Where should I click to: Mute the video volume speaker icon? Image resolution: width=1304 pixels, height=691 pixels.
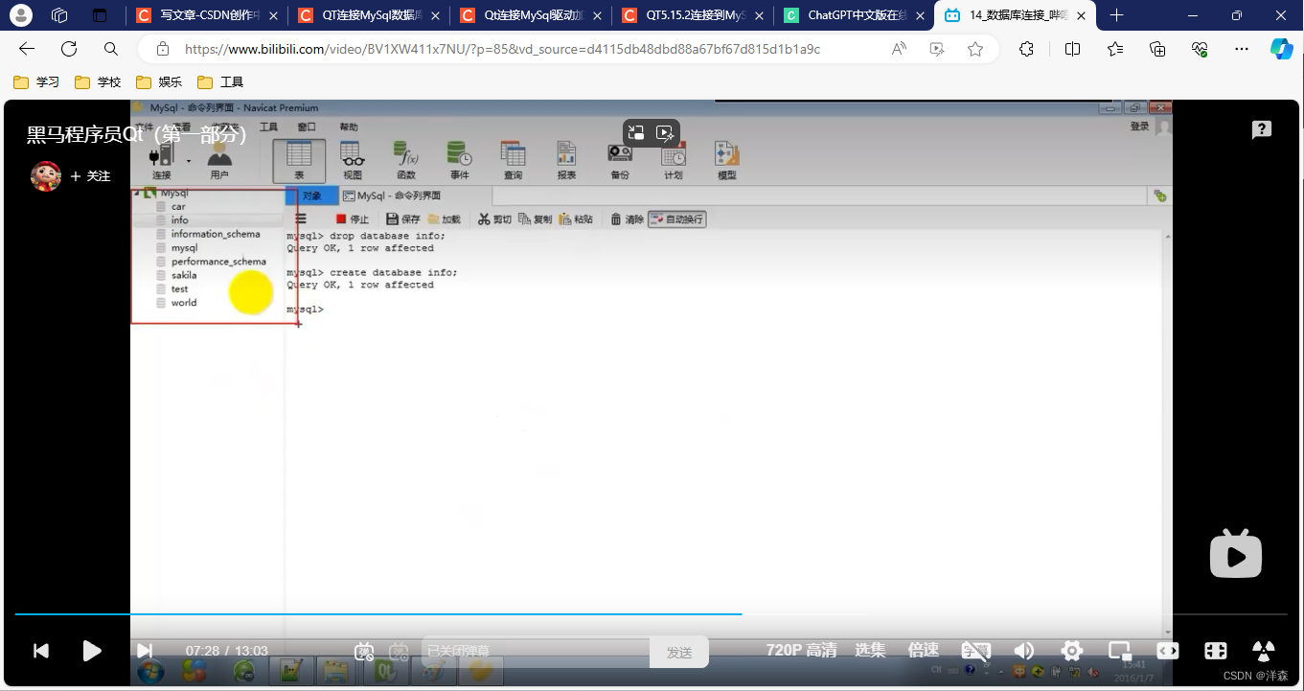[x=1024, y=651]
